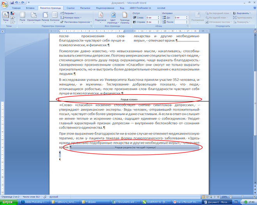Click the spell check status icon

tap(44, 197)
